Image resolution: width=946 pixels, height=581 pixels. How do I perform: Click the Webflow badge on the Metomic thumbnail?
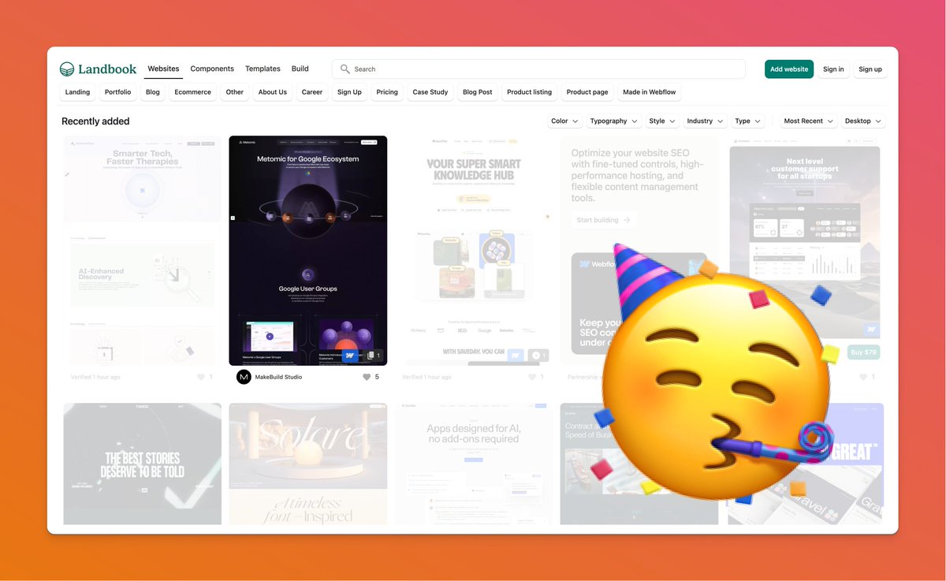349,356
